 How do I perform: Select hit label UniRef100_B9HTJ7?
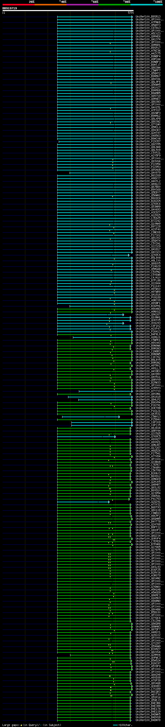tap(148, 65)
